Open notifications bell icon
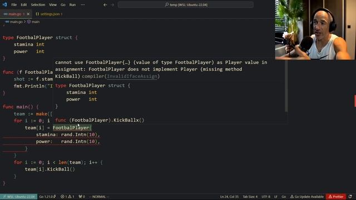This screenshot has width=356, height=200. coord(350,197)
